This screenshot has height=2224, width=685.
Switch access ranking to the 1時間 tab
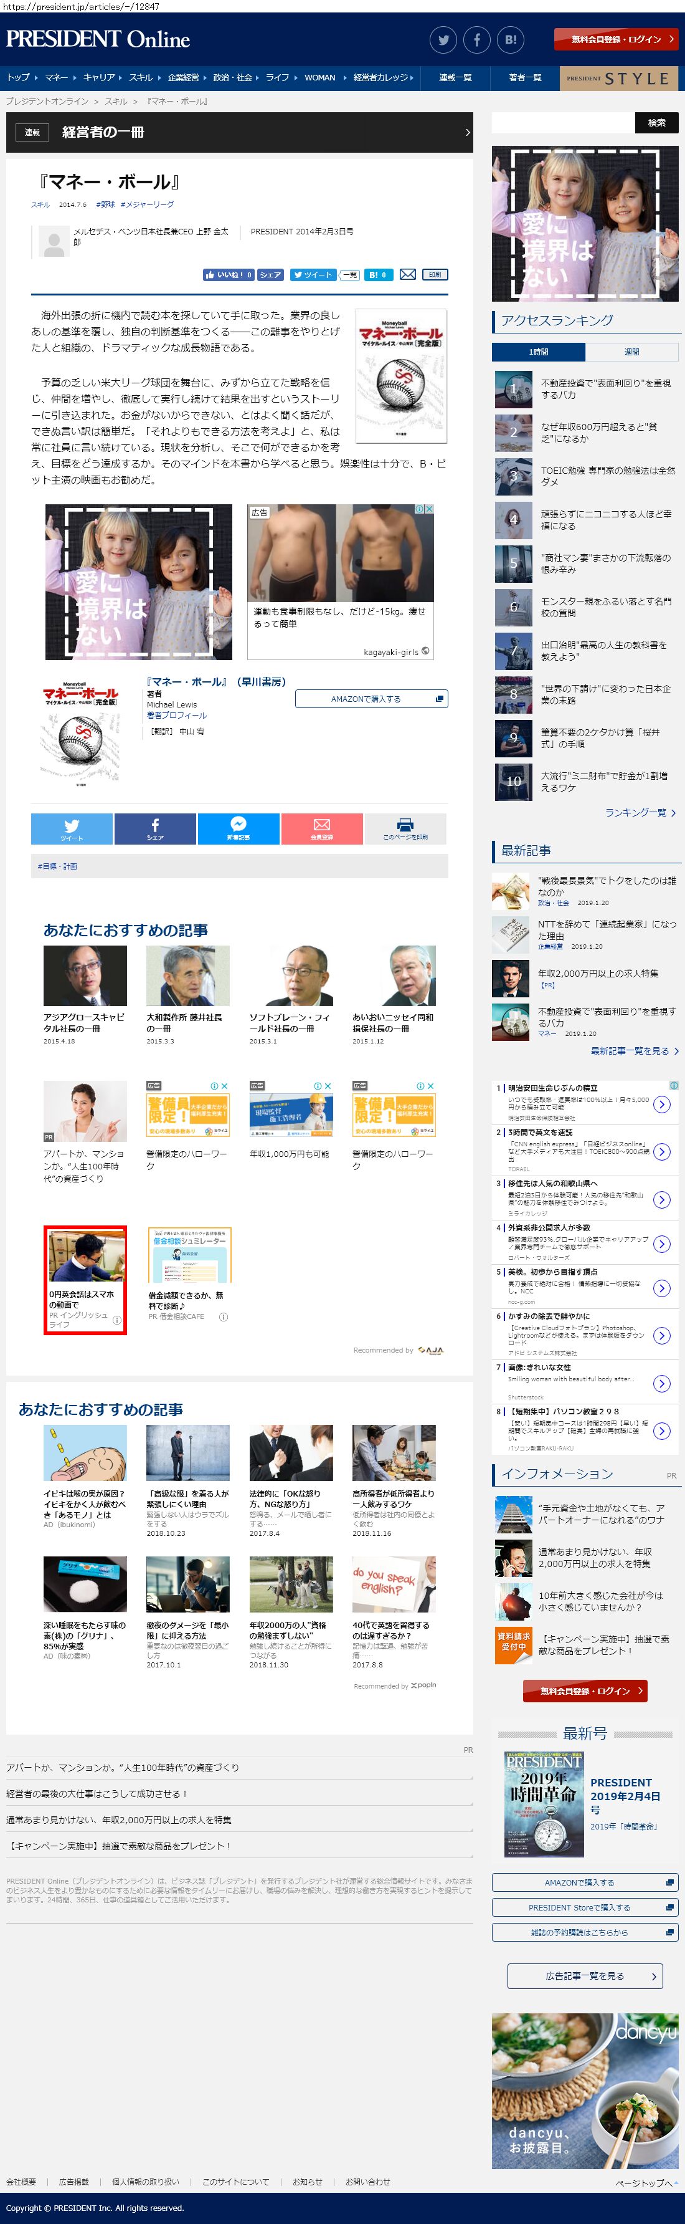point(538,352)
